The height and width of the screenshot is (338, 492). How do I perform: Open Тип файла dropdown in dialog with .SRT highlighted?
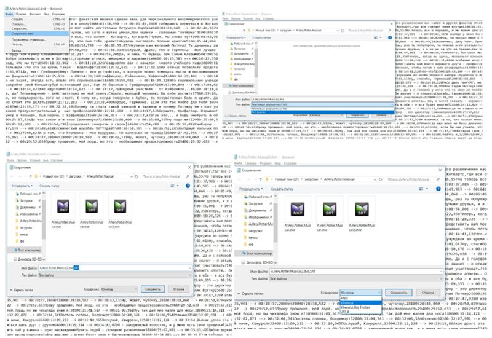(x=115, y=275)
